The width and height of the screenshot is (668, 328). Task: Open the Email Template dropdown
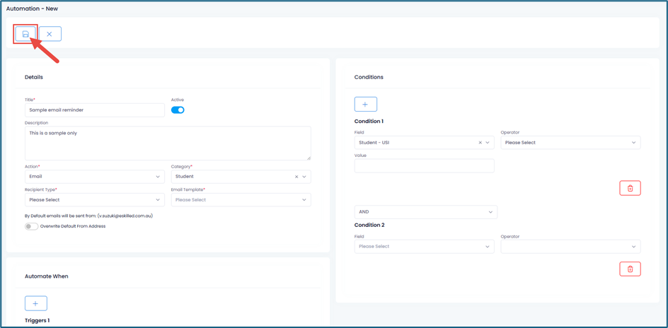[241, 200]
